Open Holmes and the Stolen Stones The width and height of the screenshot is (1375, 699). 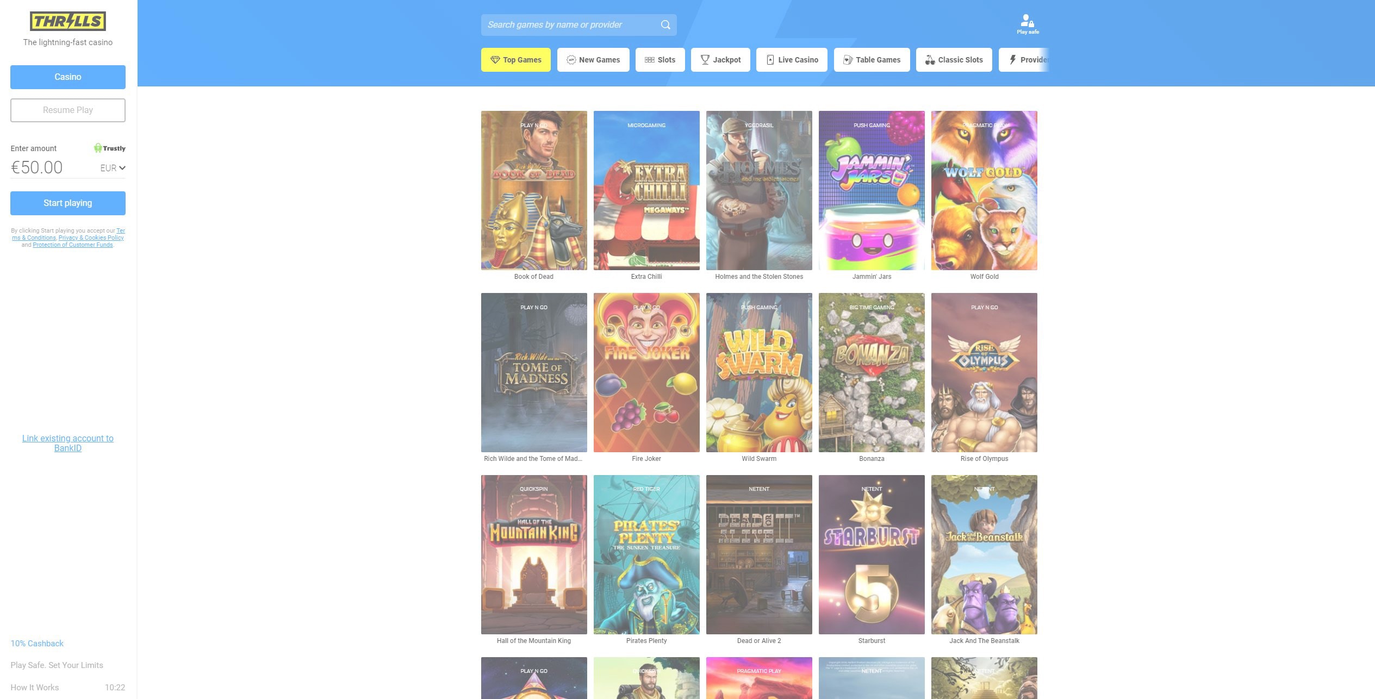pos(759,190)
